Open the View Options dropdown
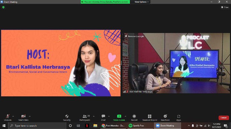 (141, 2)
